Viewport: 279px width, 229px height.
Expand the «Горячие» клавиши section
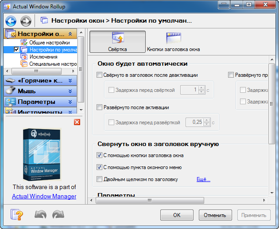tap(40, 80)
